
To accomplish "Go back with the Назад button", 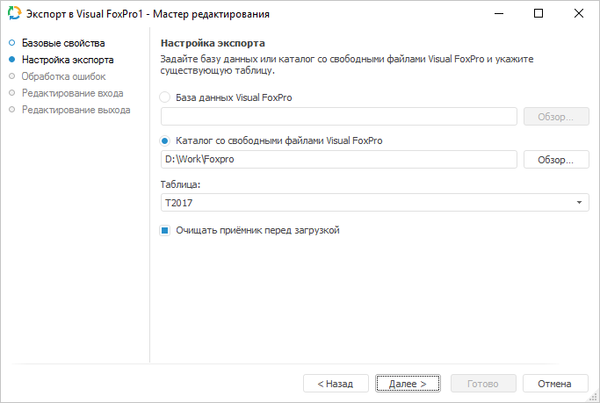I will point(336,384).
